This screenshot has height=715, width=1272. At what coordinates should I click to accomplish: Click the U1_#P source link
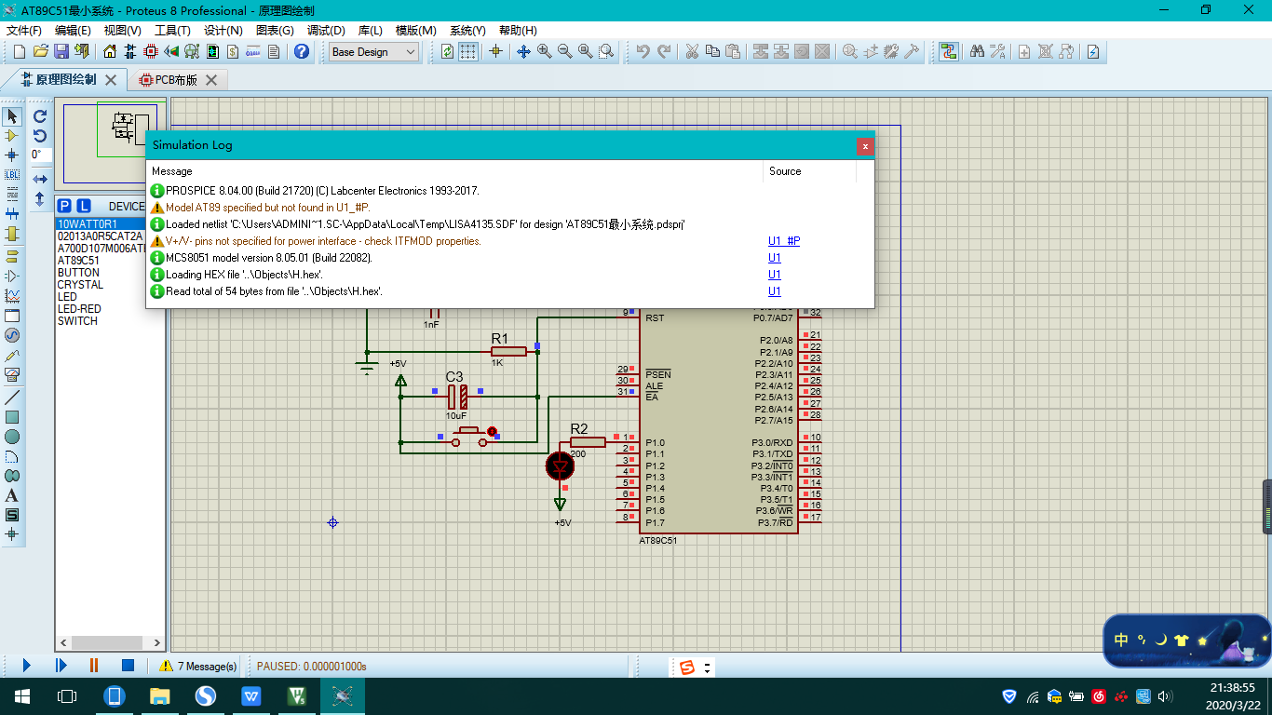[784, 241]
